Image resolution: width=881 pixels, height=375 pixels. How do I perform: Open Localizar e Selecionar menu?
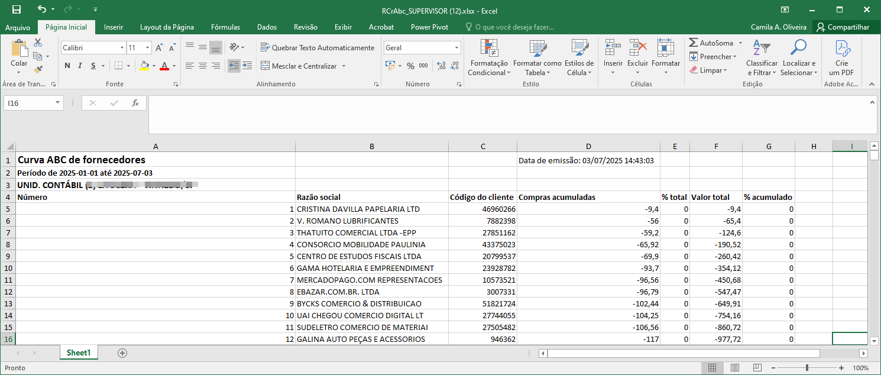pos(799,57)
